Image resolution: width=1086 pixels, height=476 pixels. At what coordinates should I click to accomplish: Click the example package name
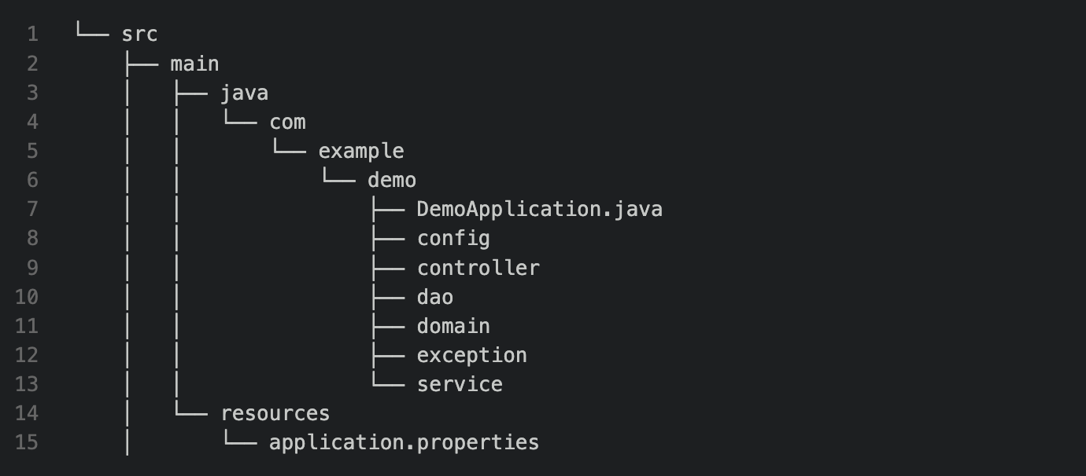[361, 152]
